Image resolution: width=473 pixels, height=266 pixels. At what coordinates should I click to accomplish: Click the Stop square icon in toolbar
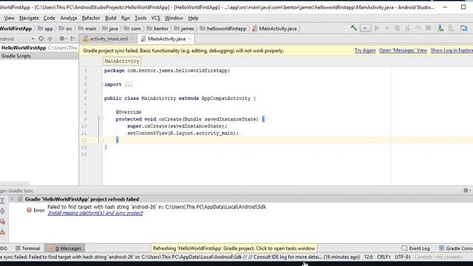428,28
